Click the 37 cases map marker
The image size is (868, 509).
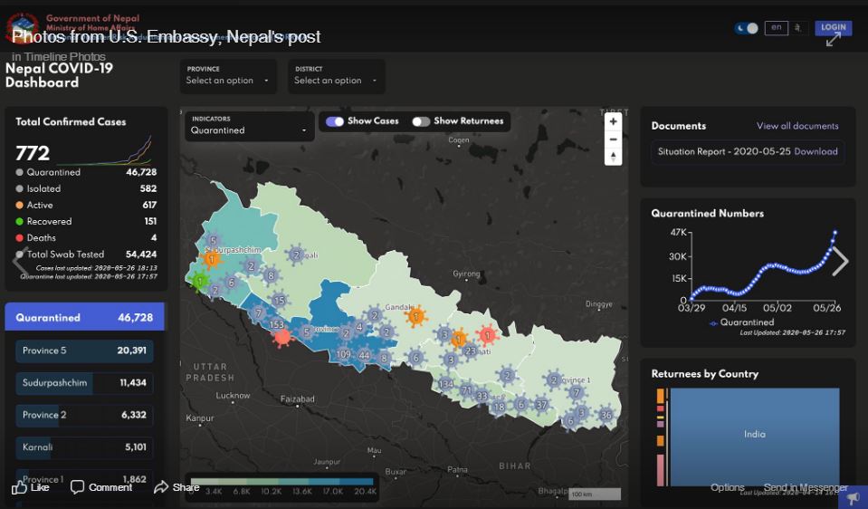click(541, 405)
